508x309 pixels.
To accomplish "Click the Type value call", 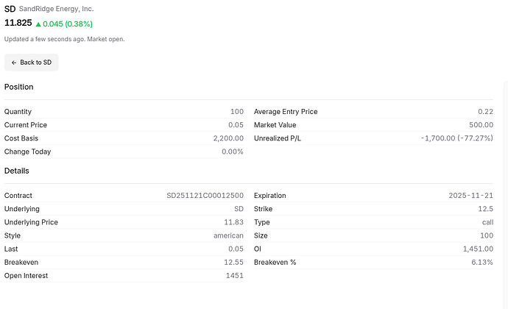I will pyautogui.click(x=487, y=222).
